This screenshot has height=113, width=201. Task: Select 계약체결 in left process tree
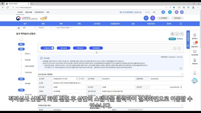click(x=28, y=84)
